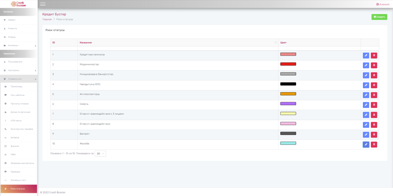The height and width of the screenshot is (196, 393).
Task: Click the Главная breadcrumb link
Action: [x=47, y=19]
